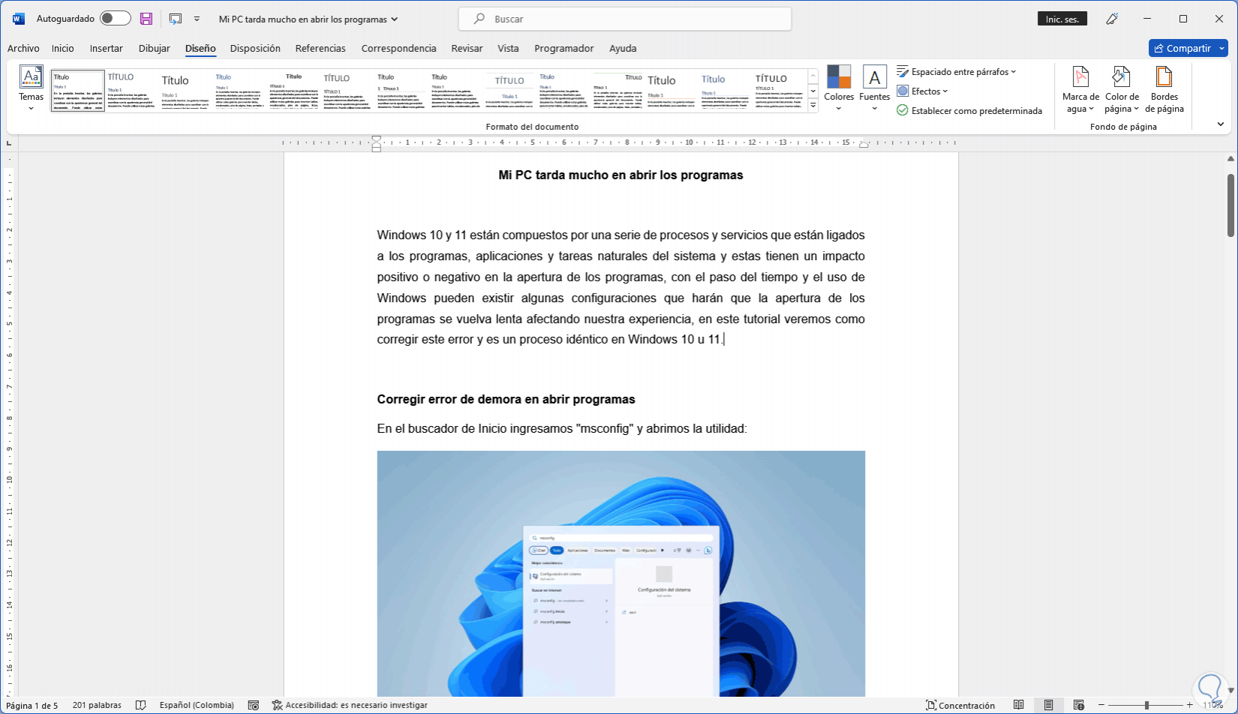The width and height of the screenshot is (1238, 714).
Task: Switch to the Disposición tab
Action: (x=255, y=48)
